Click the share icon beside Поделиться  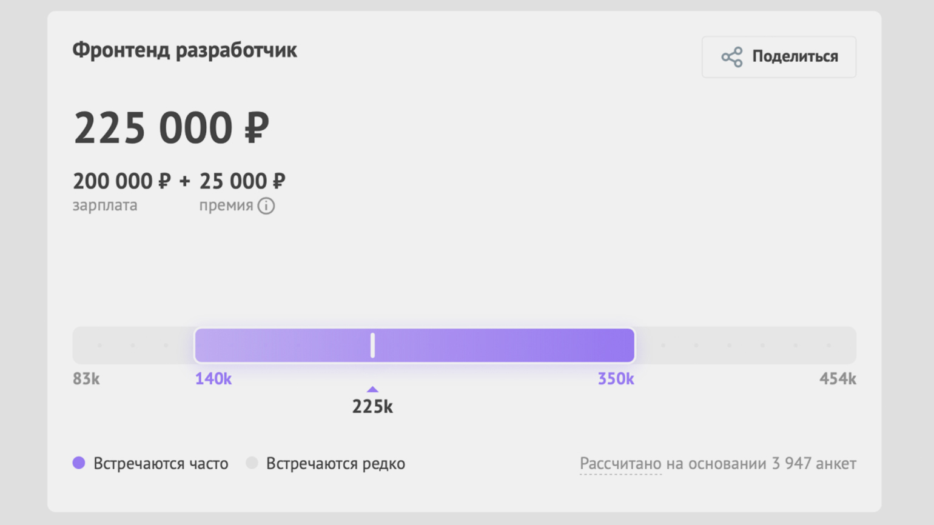[x=731, y=57]
